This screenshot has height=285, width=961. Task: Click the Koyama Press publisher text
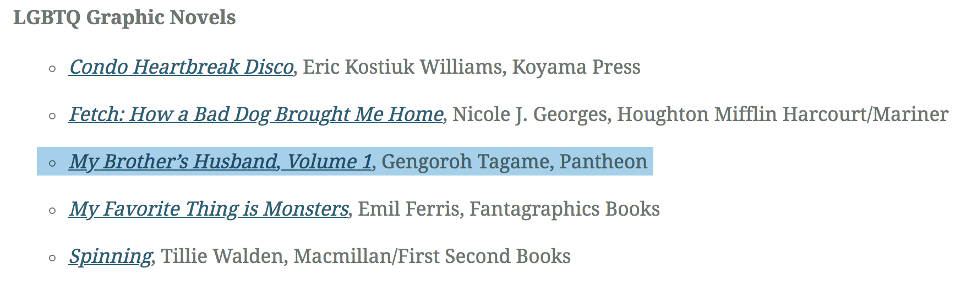[x=576, y=67]
